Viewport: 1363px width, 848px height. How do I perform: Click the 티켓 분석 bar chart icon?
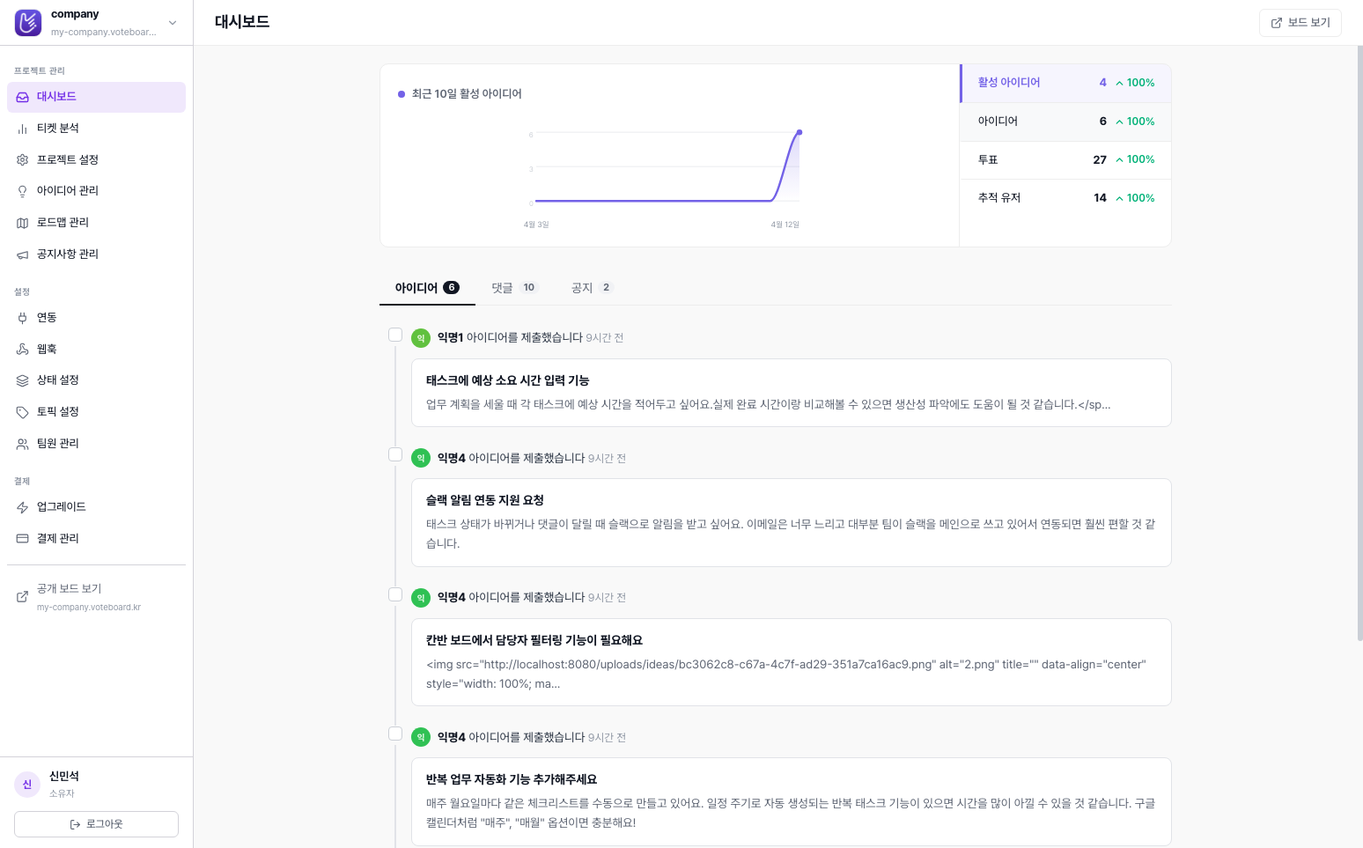[x=23, y=129]
